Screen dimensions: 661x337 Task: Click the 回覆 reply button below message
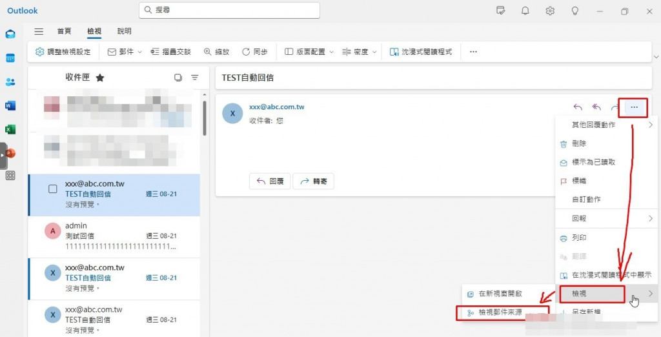270,181
